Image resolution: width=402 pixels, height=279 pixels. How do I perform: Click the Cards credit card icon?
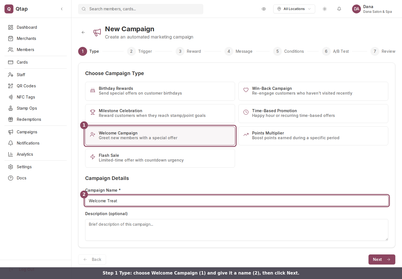click(x=11, y=62)
